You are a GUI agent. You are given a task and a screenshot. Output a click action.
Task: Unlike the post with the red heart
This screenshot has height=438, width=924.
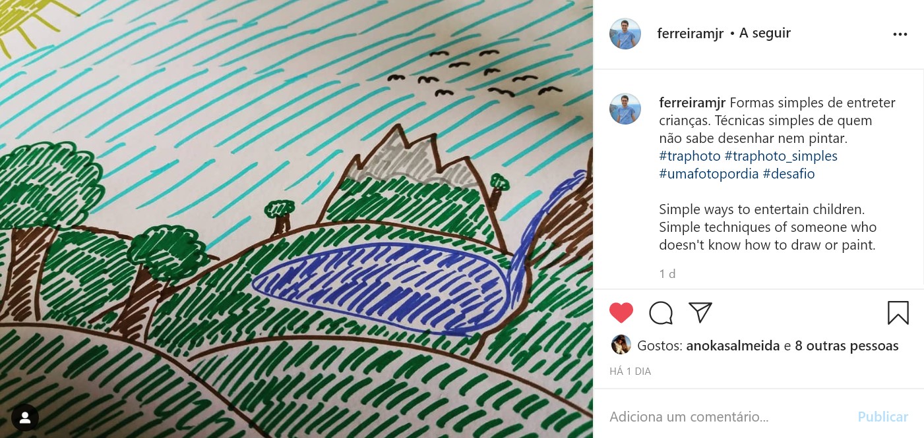[621, 313]
